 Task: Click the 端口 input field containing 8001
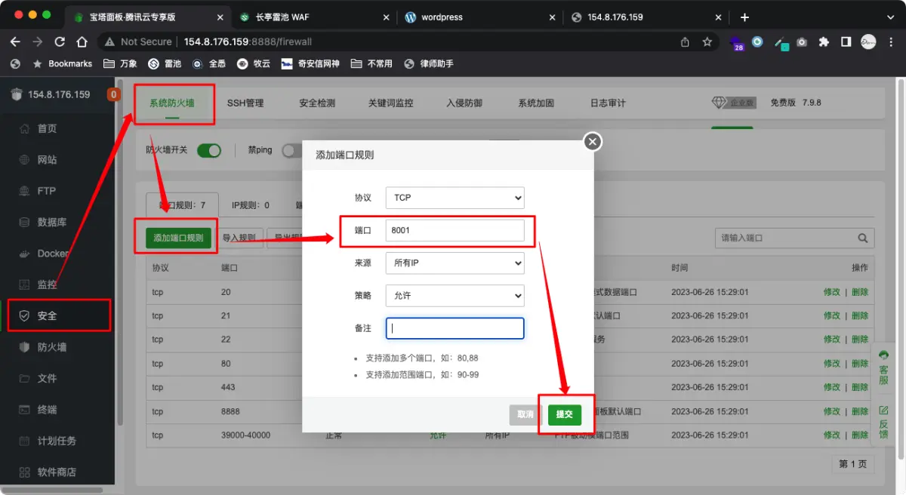coord(455,230)
